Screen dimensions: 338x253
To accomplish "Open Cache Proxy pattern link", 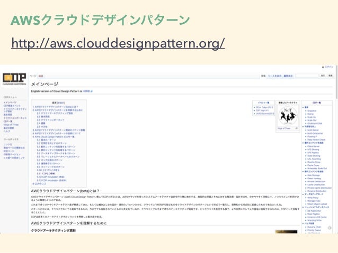I will [314, 165].
